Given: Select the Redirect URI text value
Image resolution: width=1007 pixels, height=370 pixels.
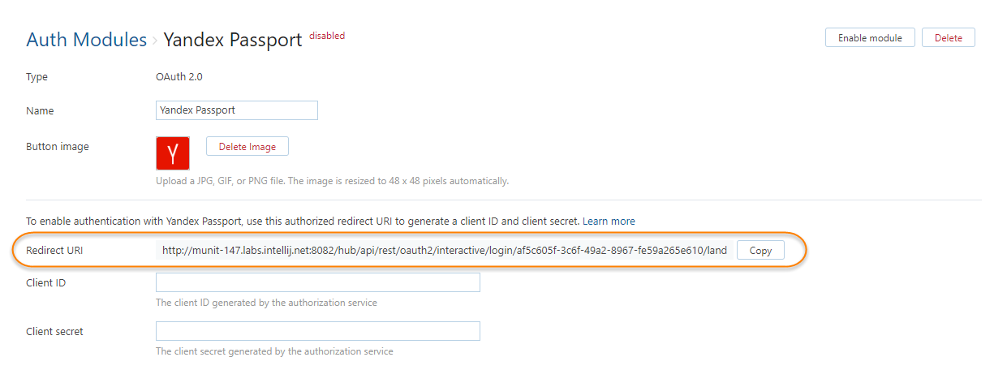Looking at the screenshot, I should point(444,251).
